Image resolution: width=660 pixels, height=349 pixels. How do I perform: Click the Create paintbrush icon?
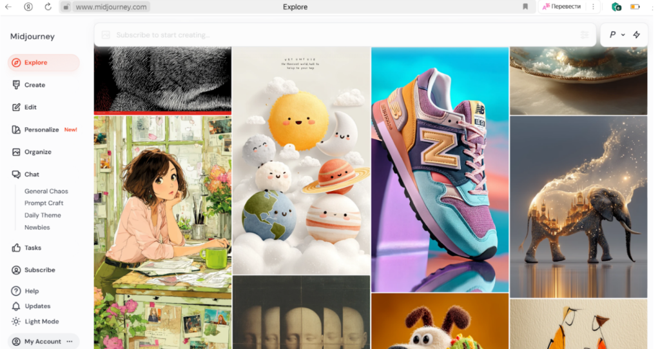pyautogui.click(x=17, y=85)
